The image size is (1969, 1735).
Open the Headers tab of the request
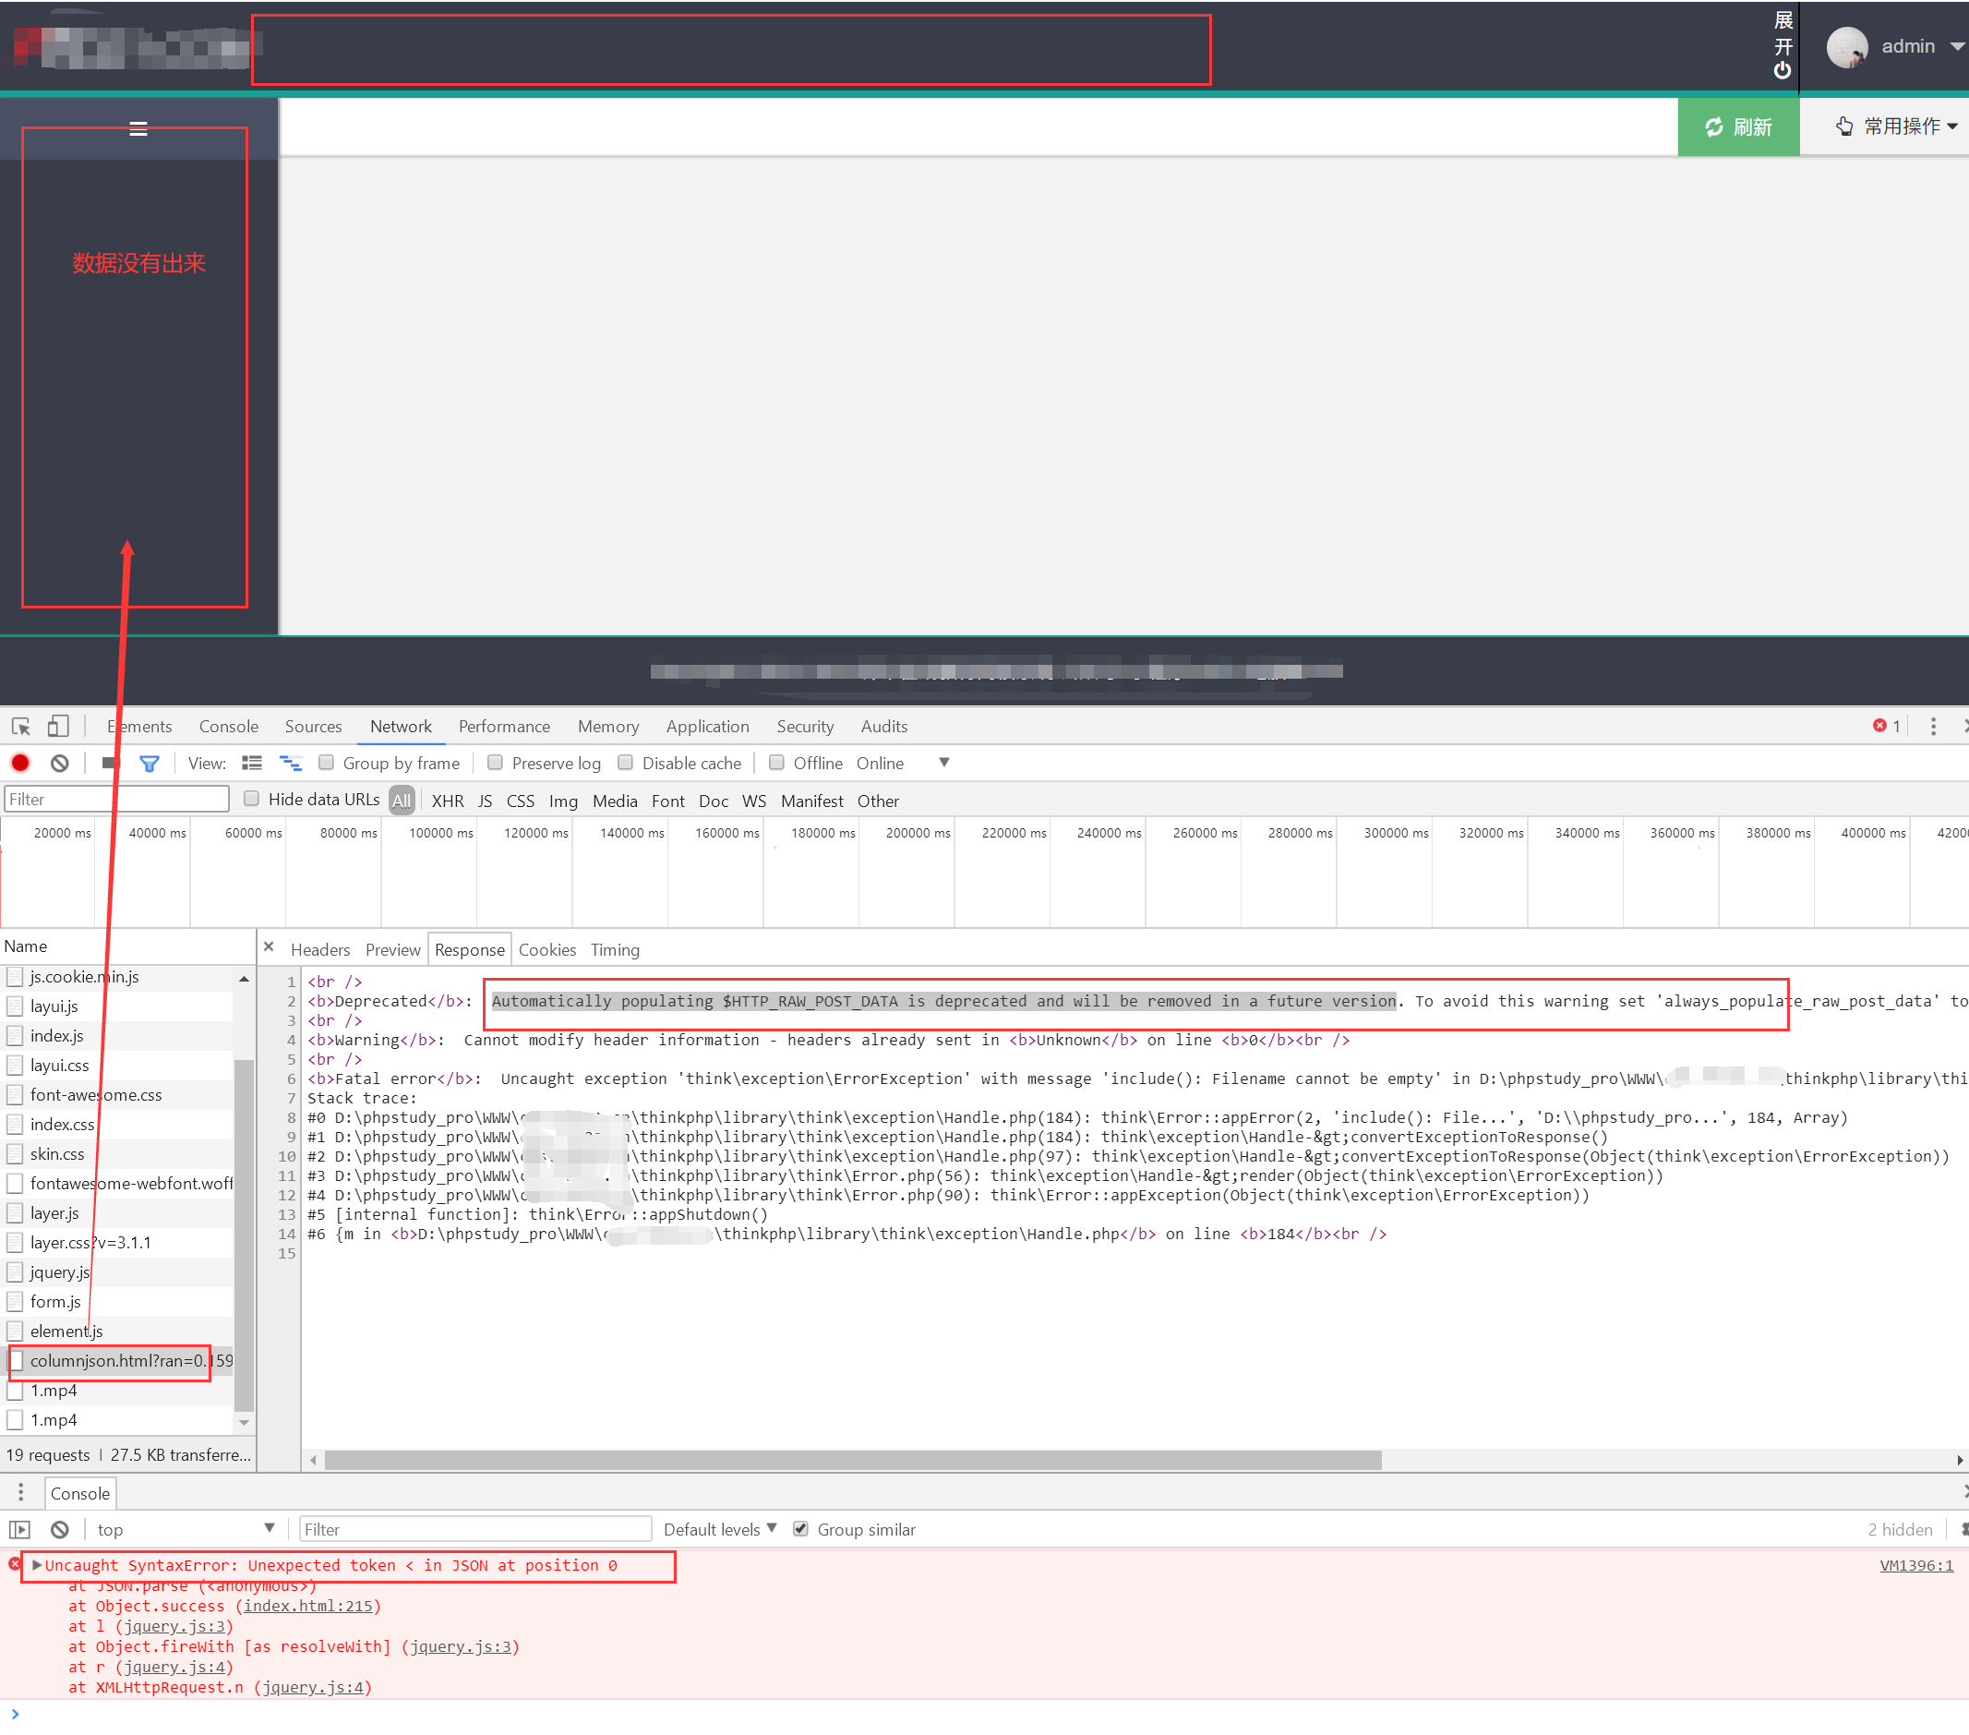pos(319,950)
